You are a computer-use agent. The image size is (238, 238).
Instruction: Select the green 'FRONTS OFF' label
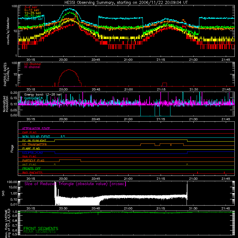pyautogui.click(x=32, y=168)
